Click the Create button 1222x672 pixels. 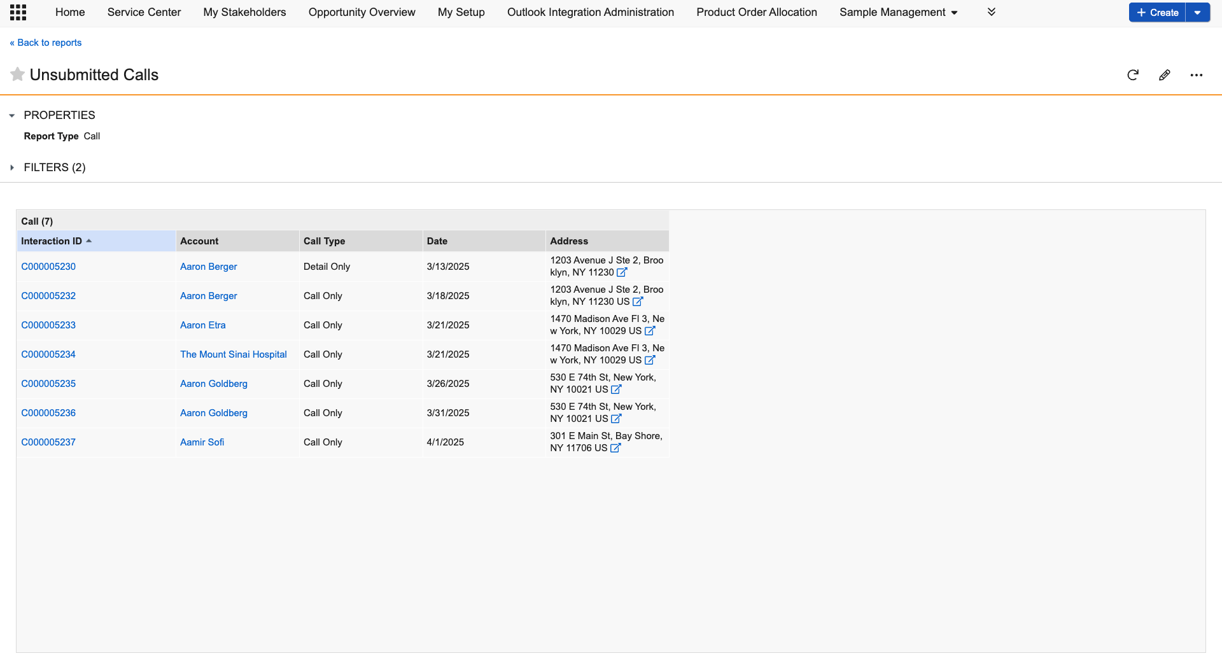[x=1157, y=12]
